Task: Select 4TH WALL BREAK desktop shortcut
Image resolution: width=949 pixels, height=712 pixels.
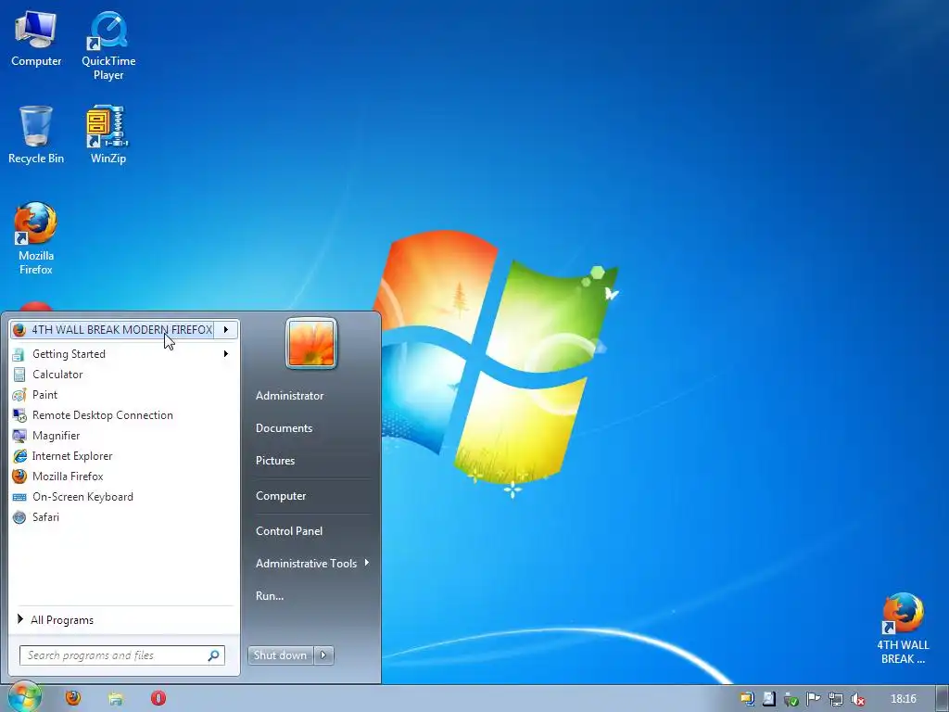Action: (x=903, y=629)
